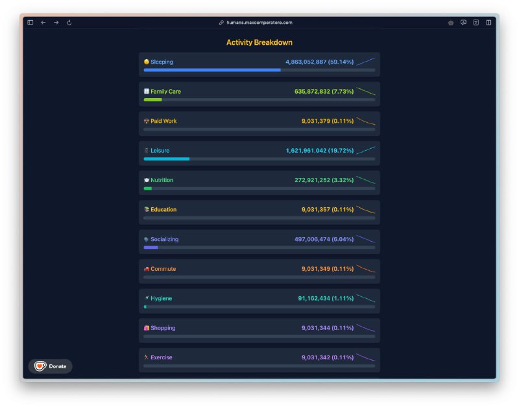Click the Socializing activity label
Viewport: 519px width, 408px height.
164,239
